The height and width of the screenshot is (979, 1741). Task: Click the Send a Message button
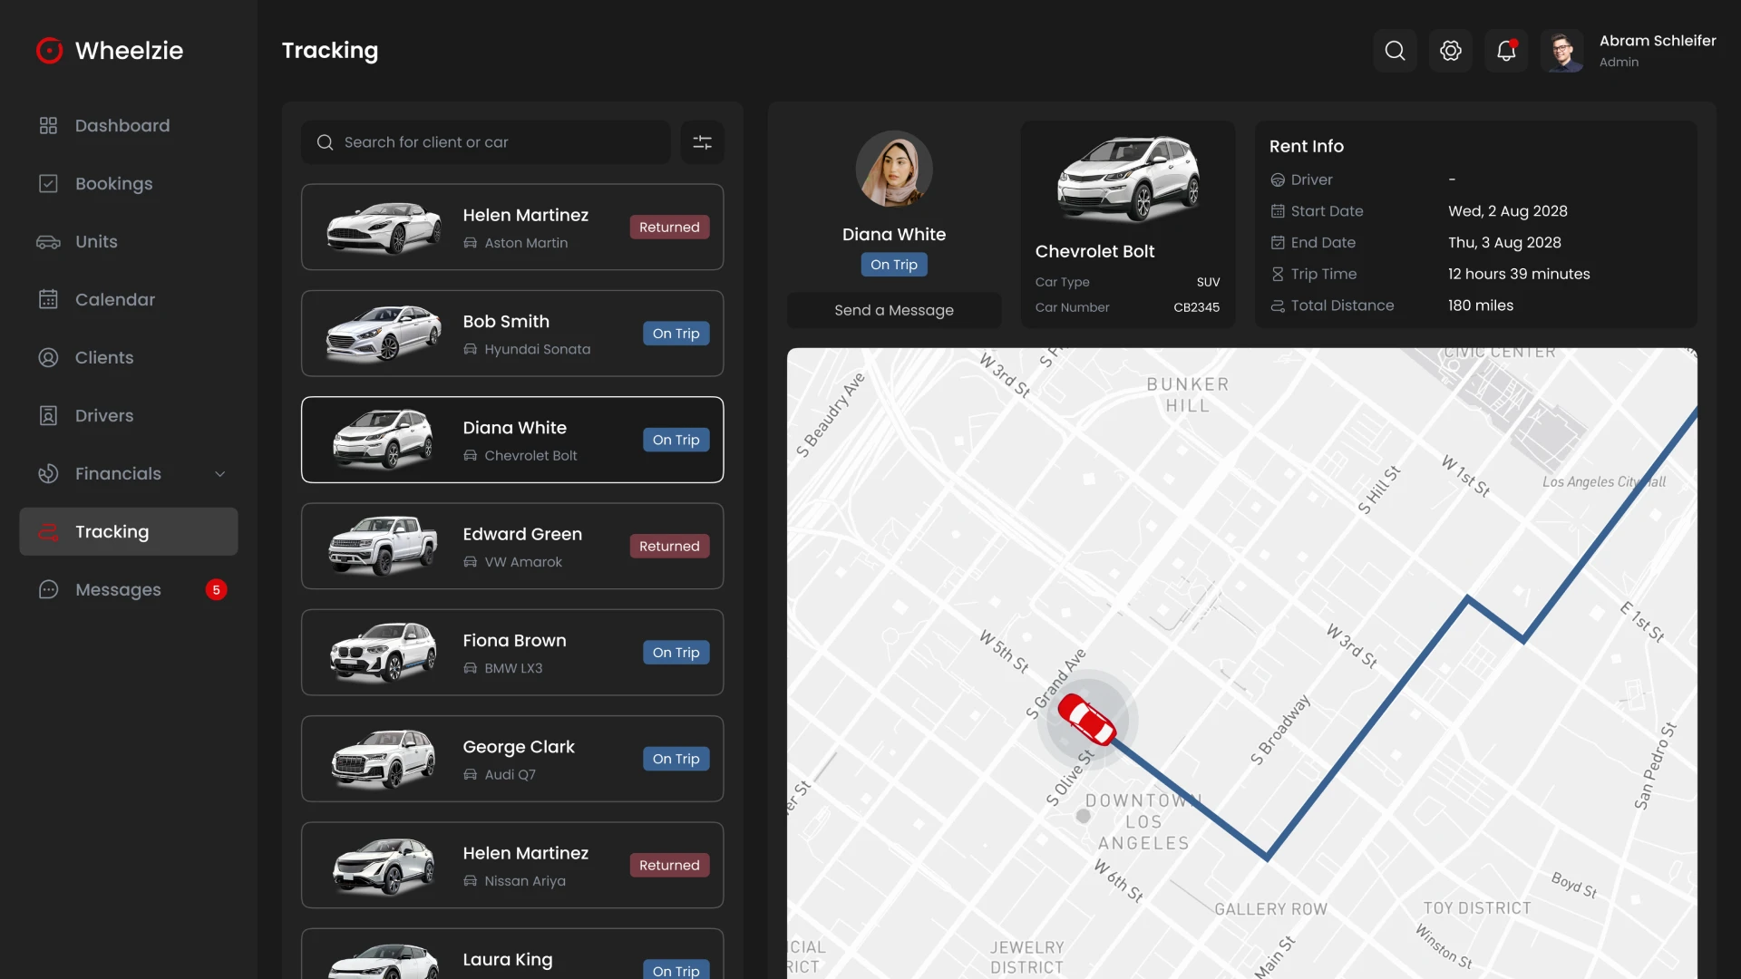coord(893,310)
